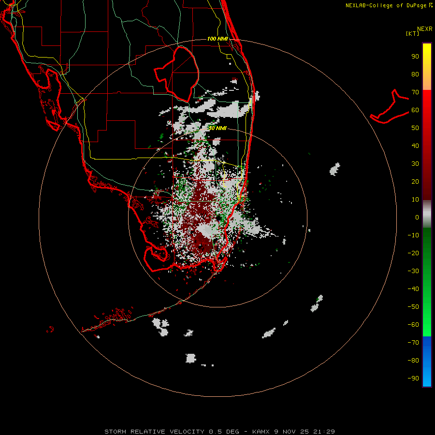Click the 20 value on the velocity scale
This screenshot has height=435, width=435.
point(415,181)
